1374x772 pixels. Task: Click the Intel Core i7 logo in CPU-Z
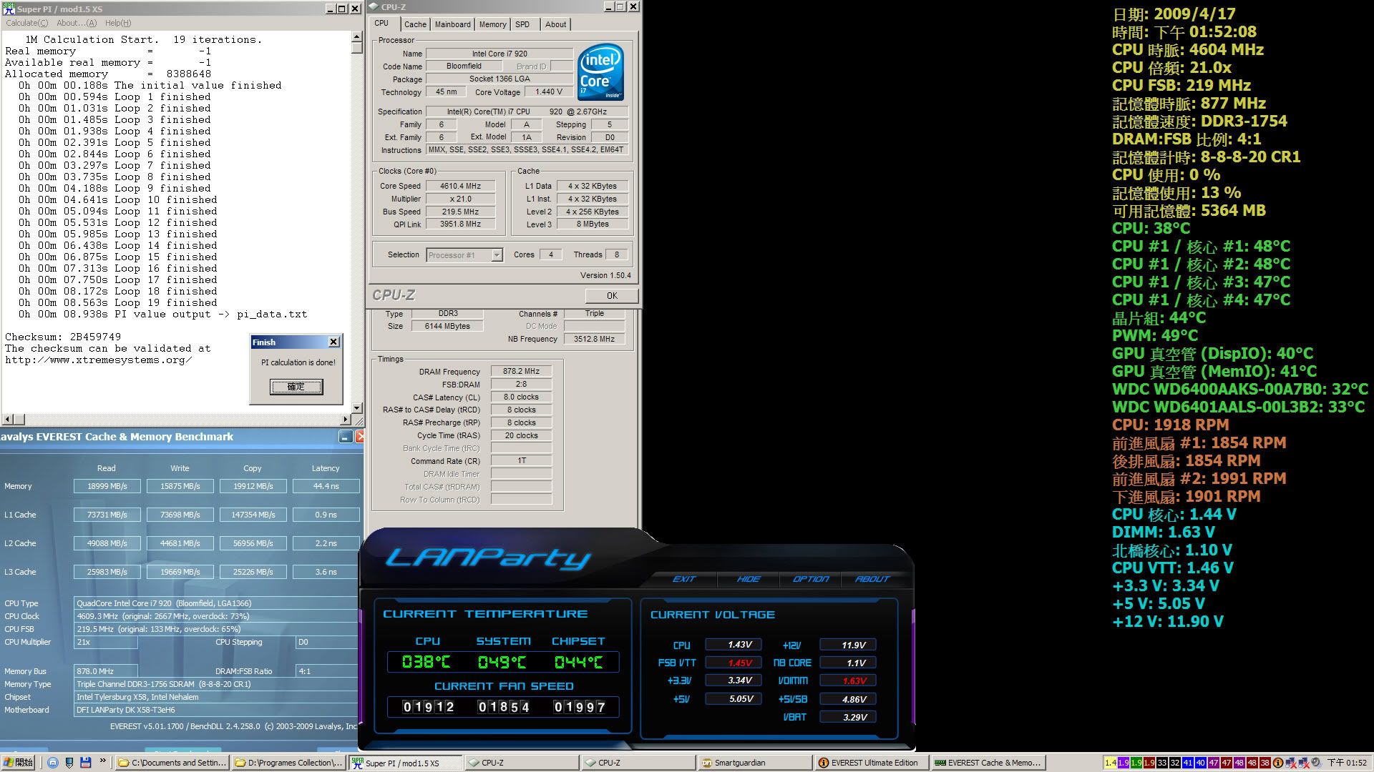coord(601,72)
